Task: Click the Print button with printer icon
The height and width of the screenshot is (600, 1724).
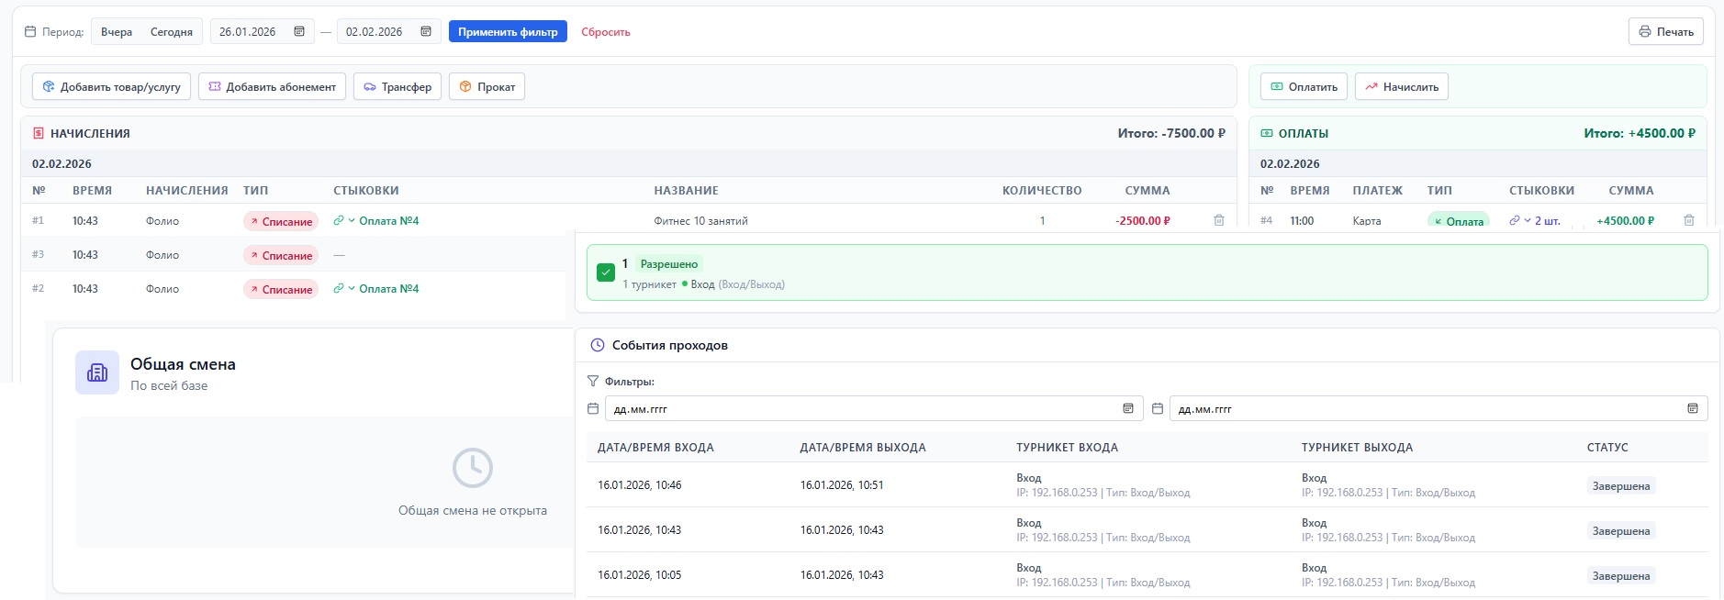Action: (x=1666, y=31)
